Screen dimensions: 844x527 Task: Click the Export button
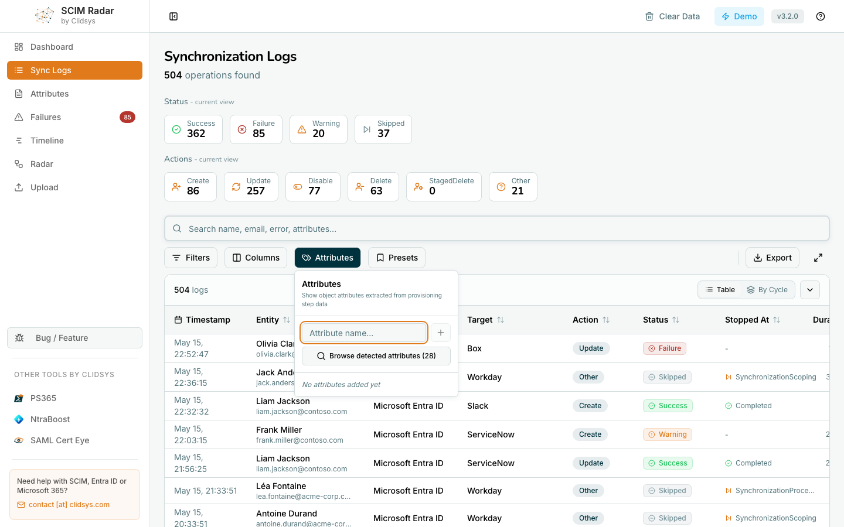[x=772, y=258]
